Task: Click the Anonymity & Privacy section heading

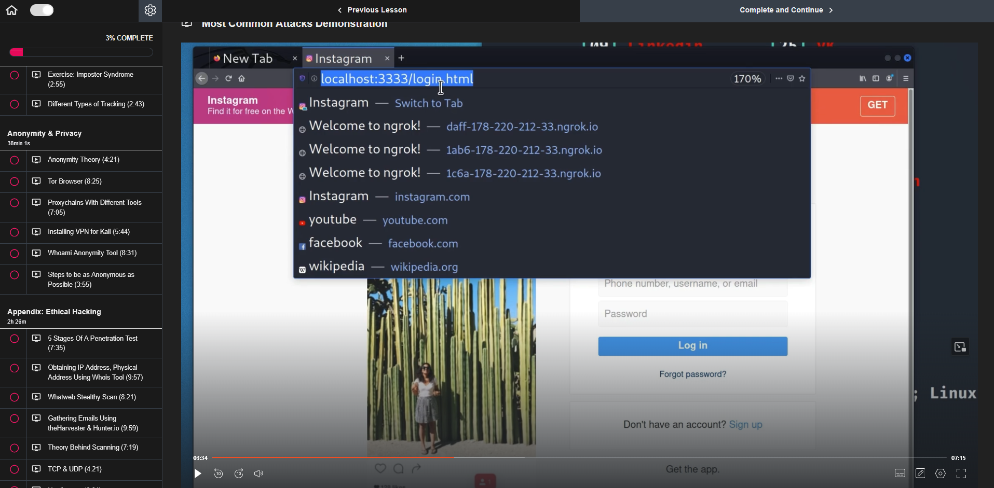Action: pos(45,133)
